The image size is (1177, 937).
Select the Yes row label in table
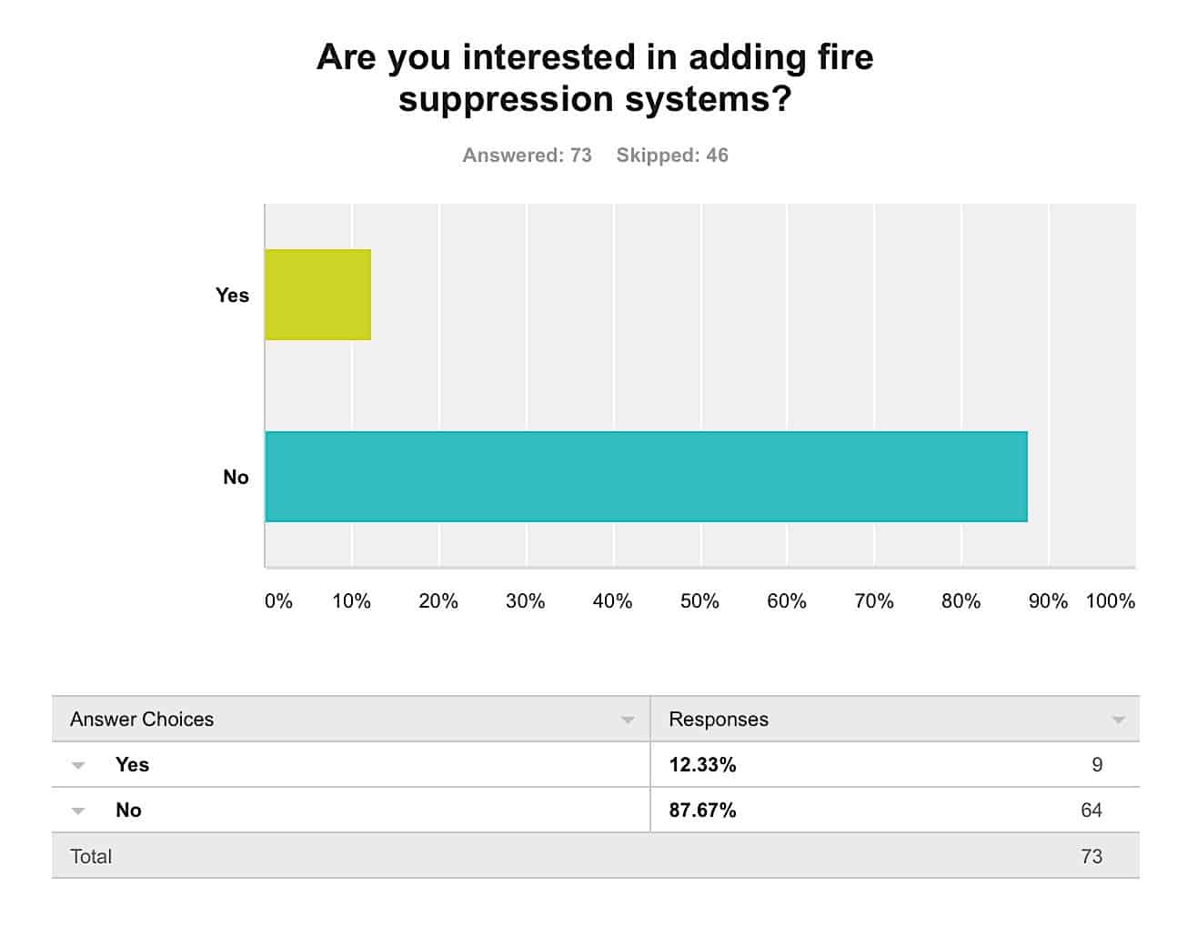point(132,765)
